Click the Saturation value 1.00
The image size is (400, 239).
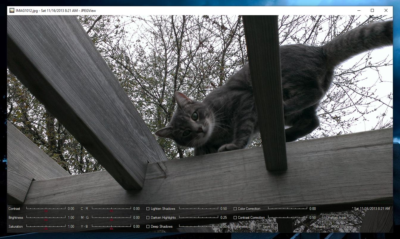pyautogui.click(x=71, y=227)
